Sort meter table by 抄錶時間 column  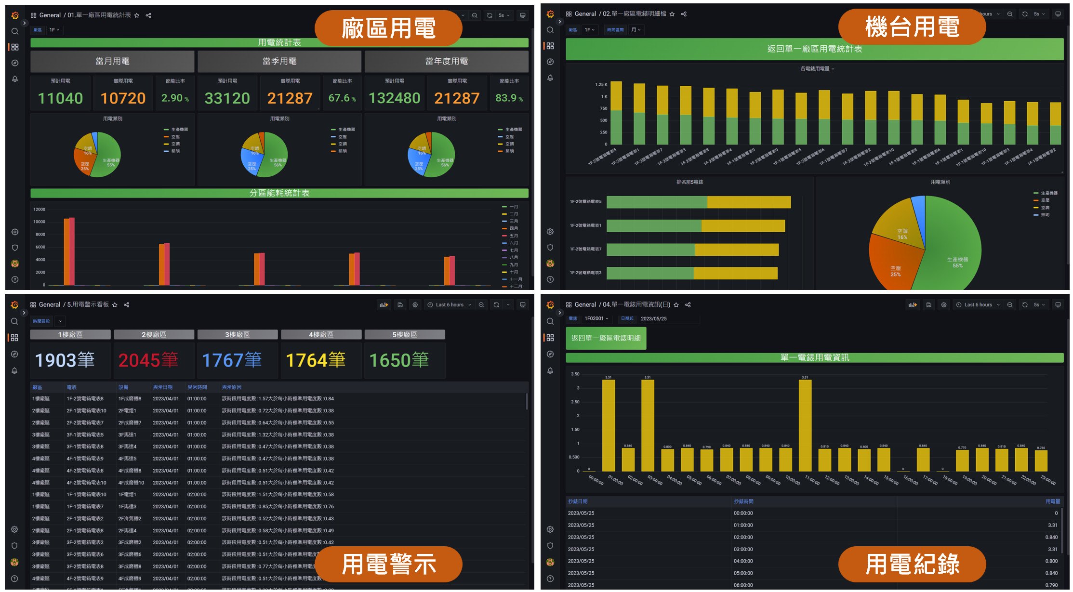click(x=744, y=501)
